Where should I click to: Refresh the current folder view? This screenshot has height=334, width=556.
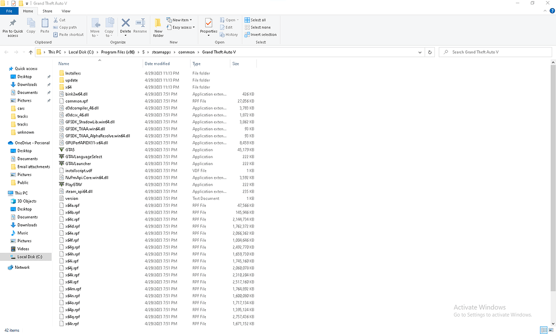click(x=430, y=52)
